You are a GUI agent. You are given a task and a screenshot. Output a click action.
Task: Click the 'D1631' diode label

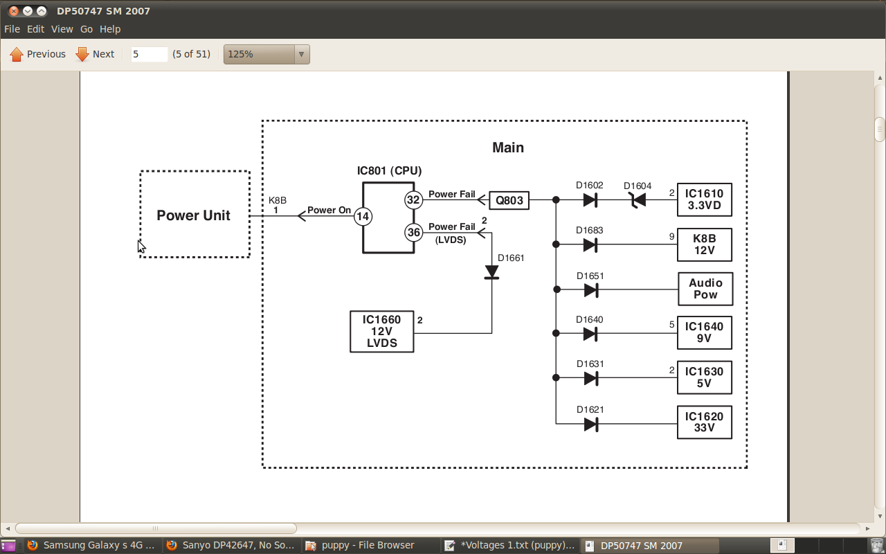point(590,364)
